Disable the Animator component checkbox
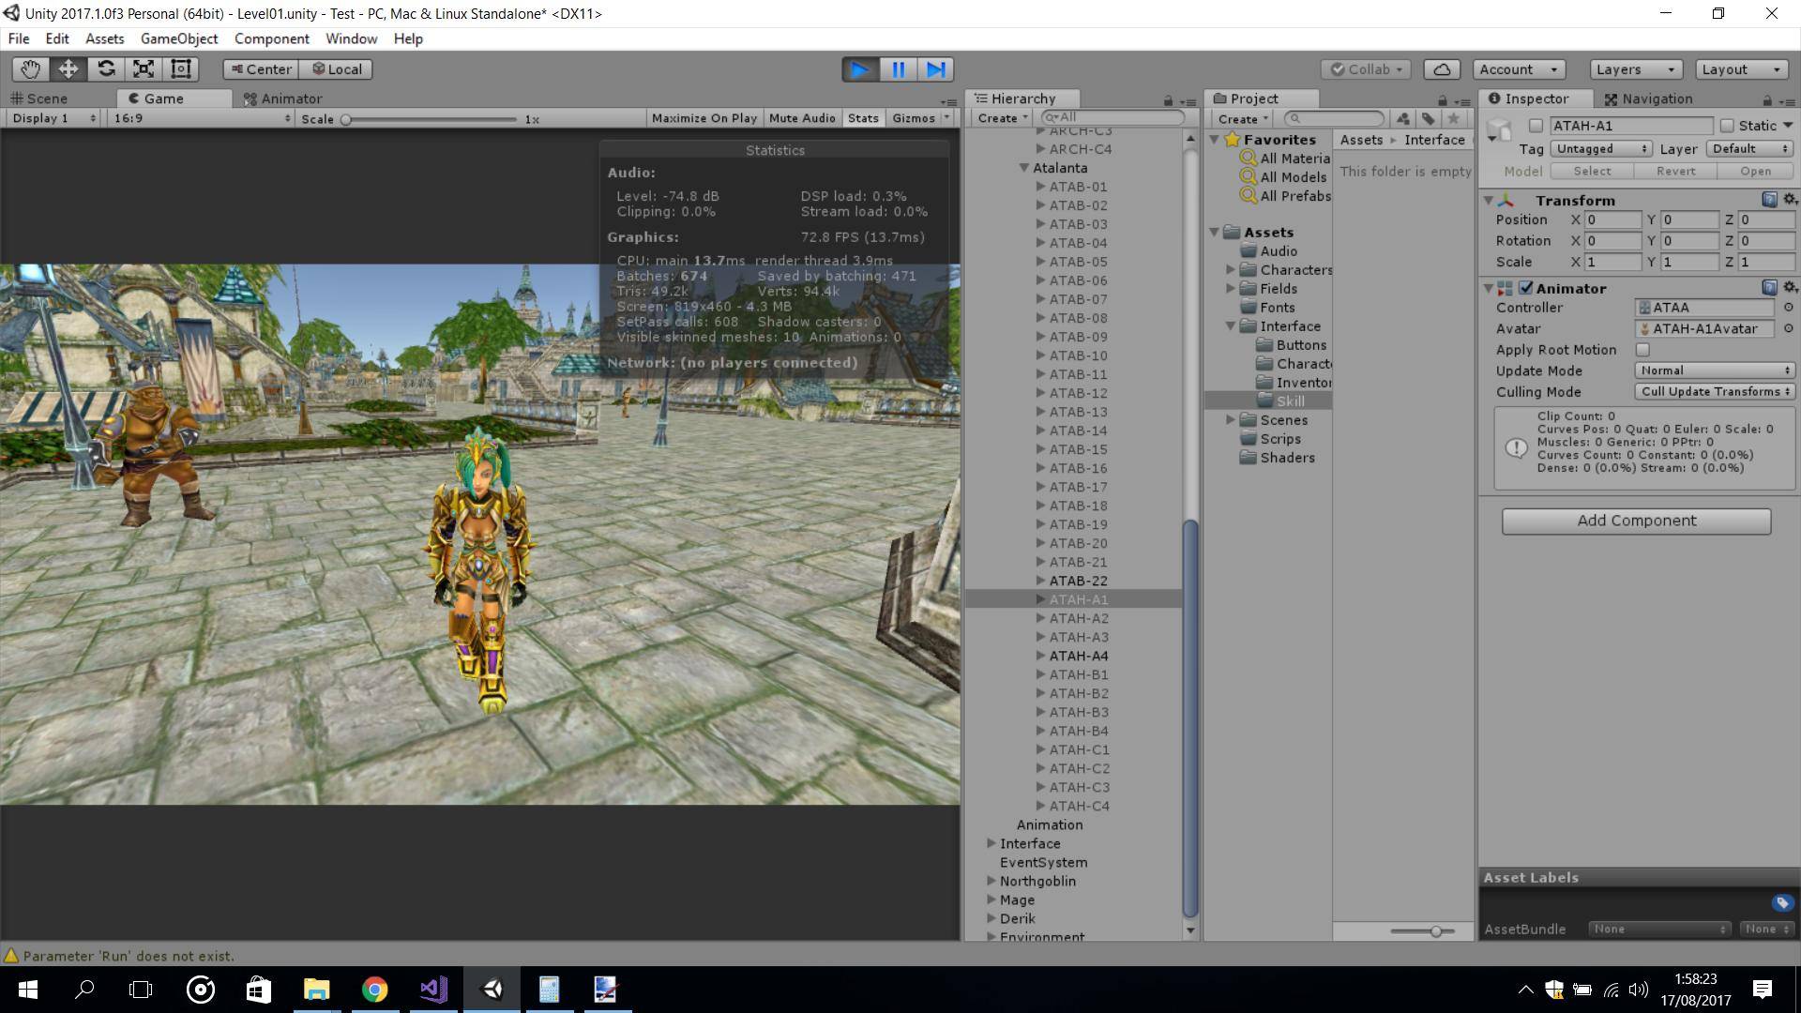This screenshot has width=1801, height=1013. [x=1526, y=288]
